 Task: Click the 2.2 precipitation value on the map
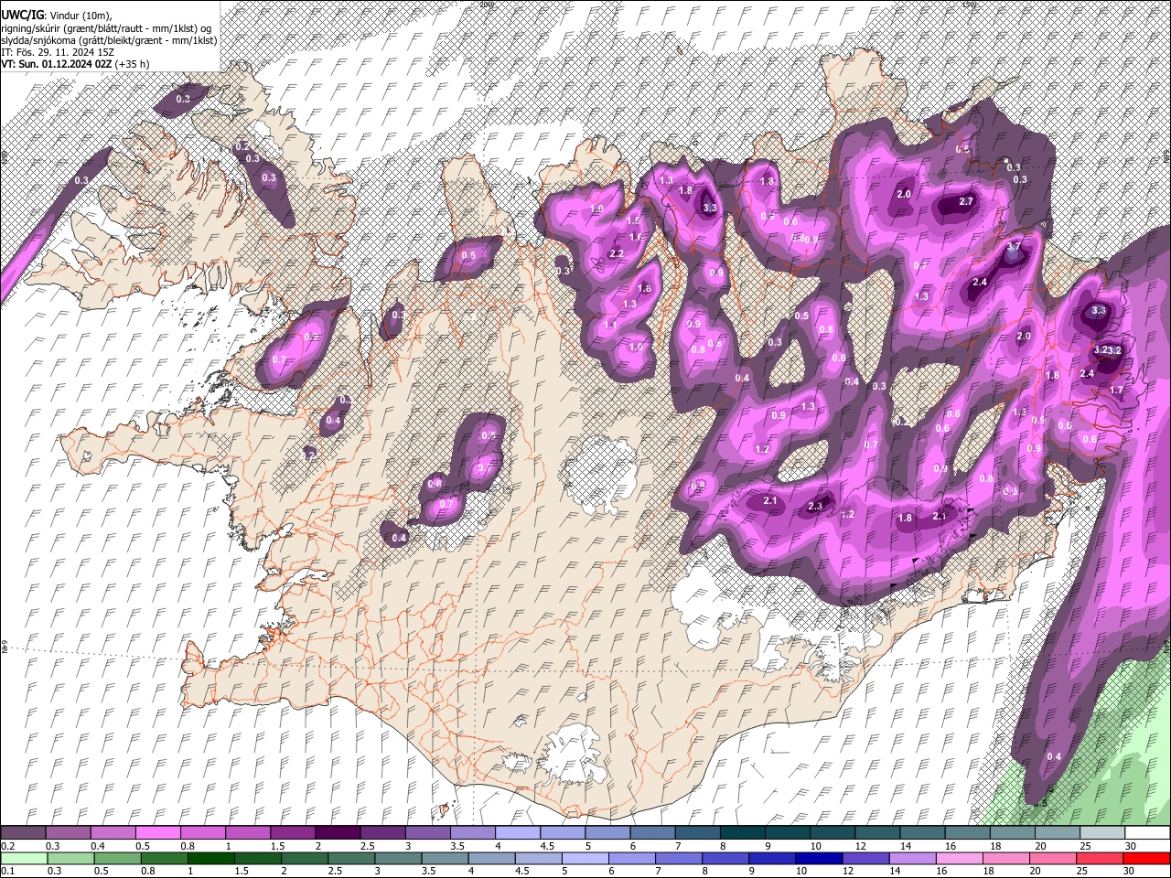tap(616, 253)
